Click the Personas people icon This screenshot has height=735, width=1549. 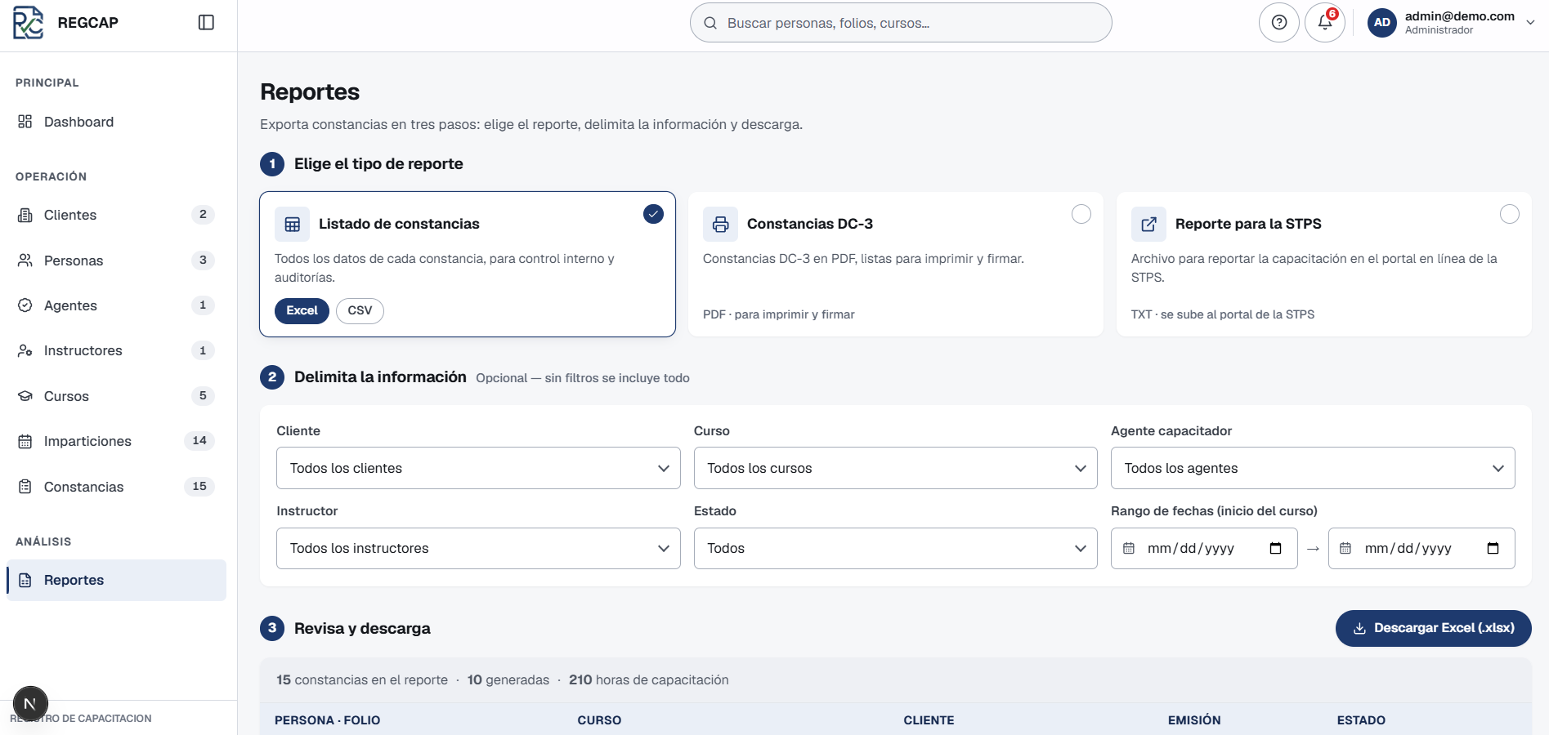pos(25,261)
